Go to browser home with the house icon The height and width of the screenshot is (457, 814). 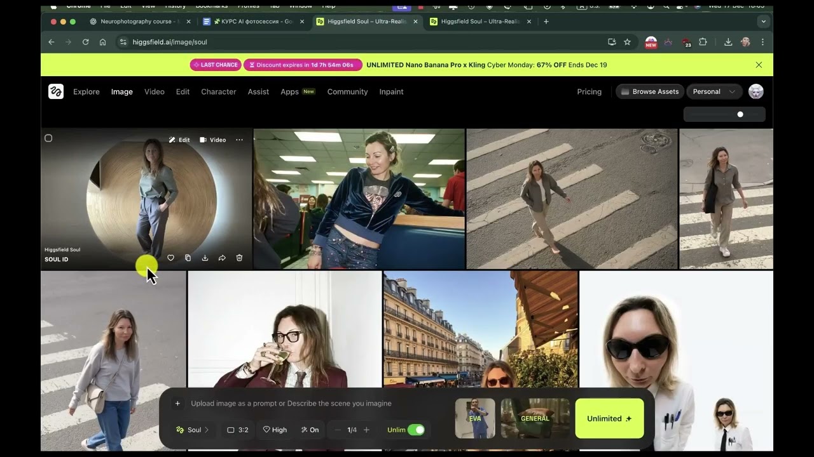point(102,42)
